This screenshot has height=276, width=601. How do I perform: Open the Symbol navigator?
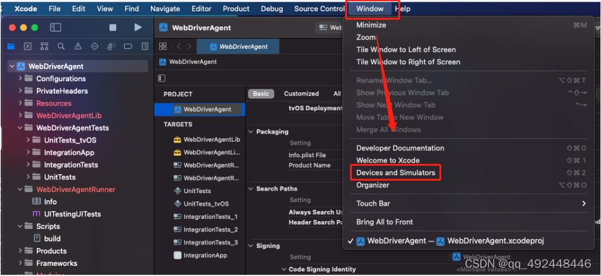click(45, 46)
